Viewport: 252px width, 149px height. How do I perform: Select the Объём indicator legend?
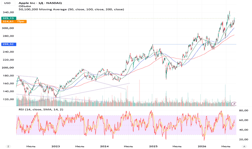pos(25,6)
